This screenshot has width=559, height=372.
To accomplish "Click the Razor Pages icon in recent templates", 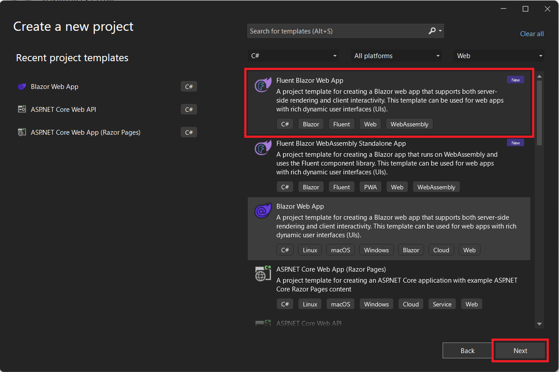I will click(x=22, y=132).
